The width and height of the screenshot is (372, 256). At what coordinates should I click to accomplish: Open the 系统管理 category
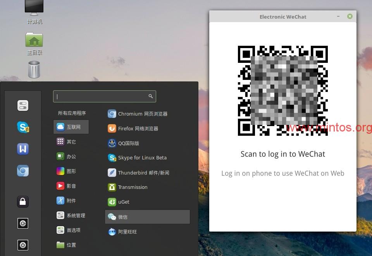point(75,215)
